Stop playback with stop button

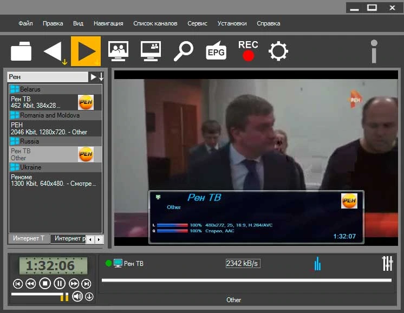pos(45,283)
